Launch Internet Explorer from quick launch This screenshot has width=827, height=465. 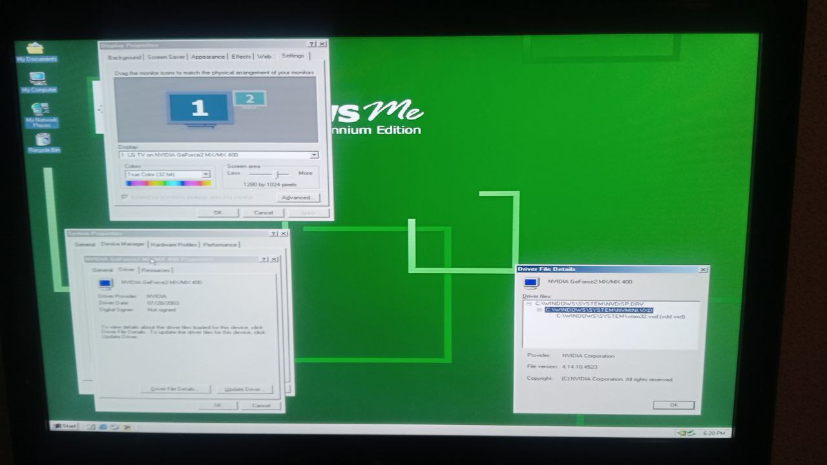click(103, 427)
